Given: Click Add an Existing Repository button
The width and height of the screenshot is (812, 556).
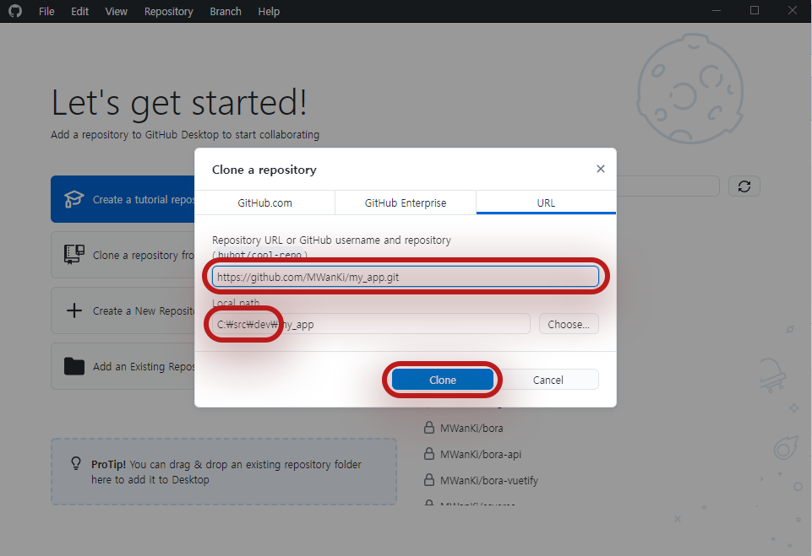Looking at the screenshot, I should (123, 366).
